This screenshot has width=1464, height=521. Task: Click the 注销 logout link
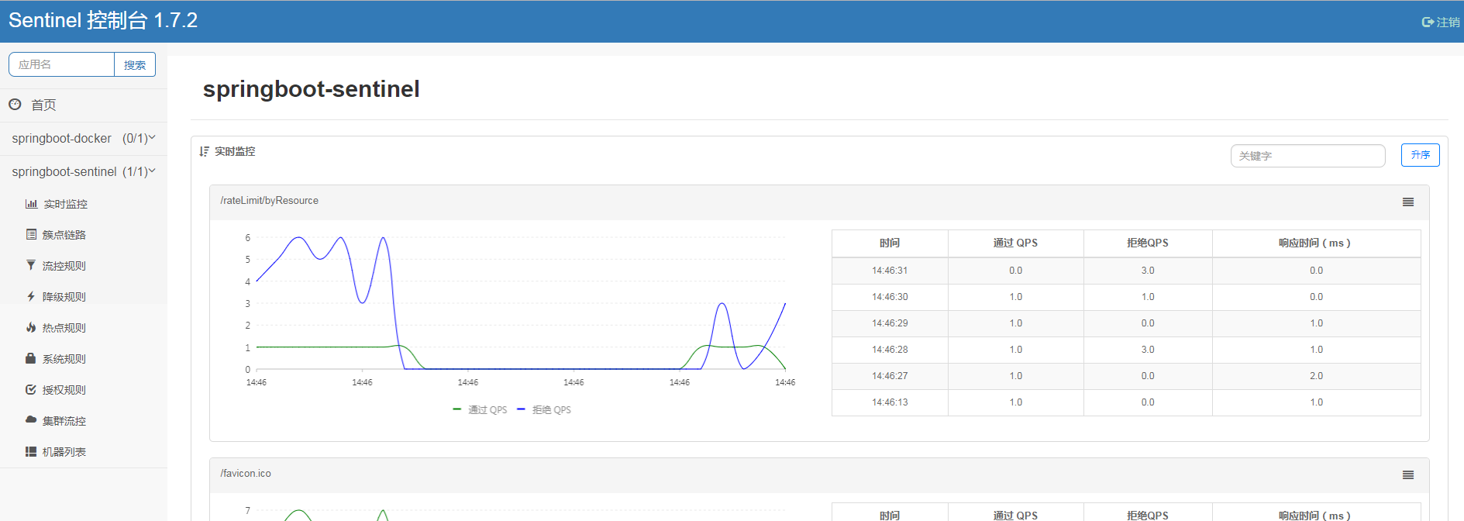1448,22
